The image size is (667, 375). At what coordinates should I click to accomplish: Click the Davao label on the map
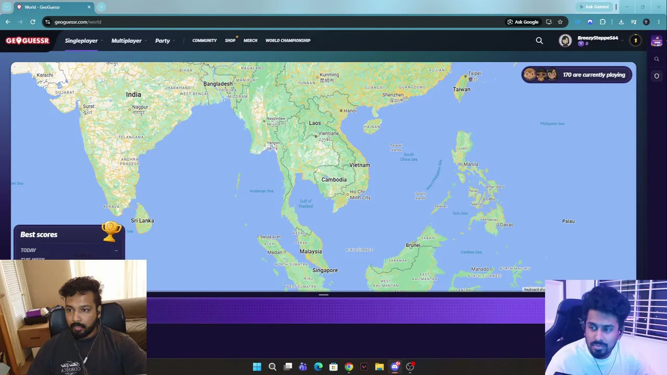[x=507, y=225]
